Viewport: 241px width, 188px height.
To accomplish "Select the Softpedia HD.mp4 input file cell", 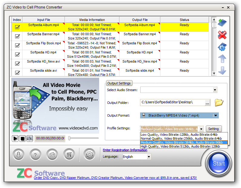I will coord(43,54).
